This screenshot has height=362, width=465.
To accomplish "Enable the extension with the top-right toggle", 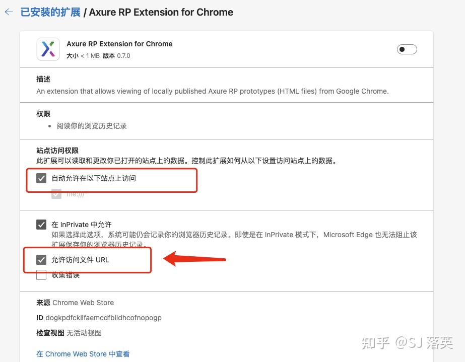I will pyautogui.click(x=407, y=49).
